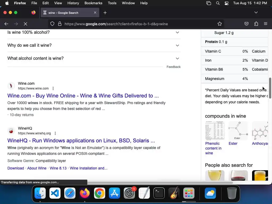Open the Apple menu
Viewport: 272px width, 204px height.
[x=7, y=3]
